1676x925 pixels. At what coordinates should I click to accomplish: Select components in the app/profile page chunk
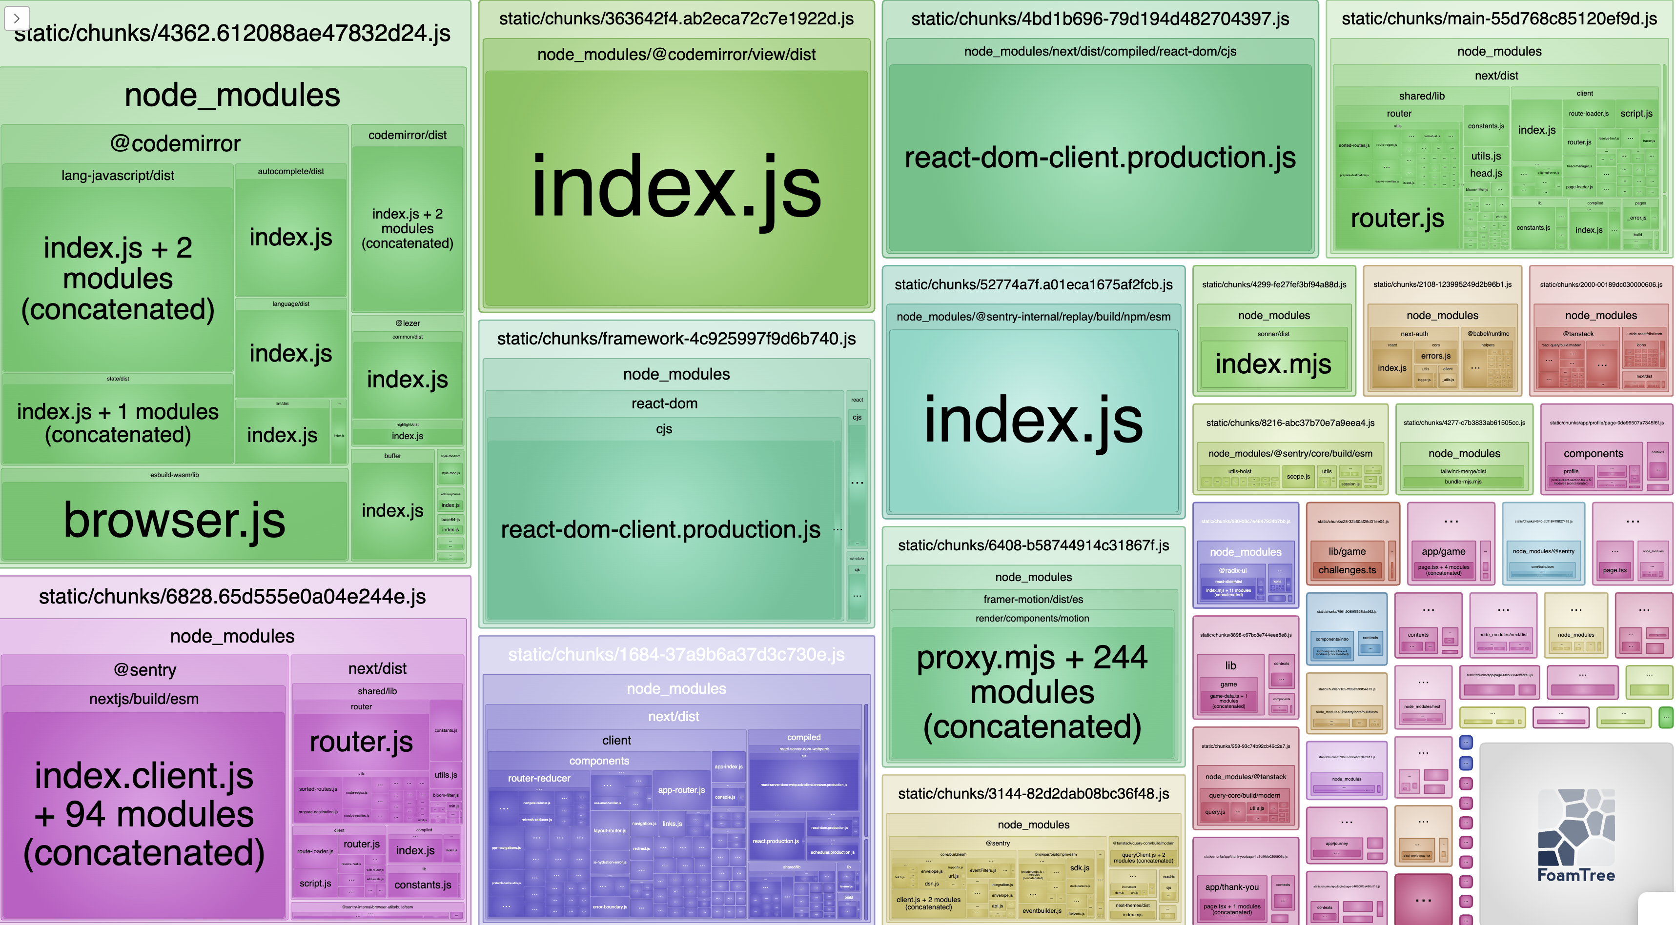click(1594, 453)
